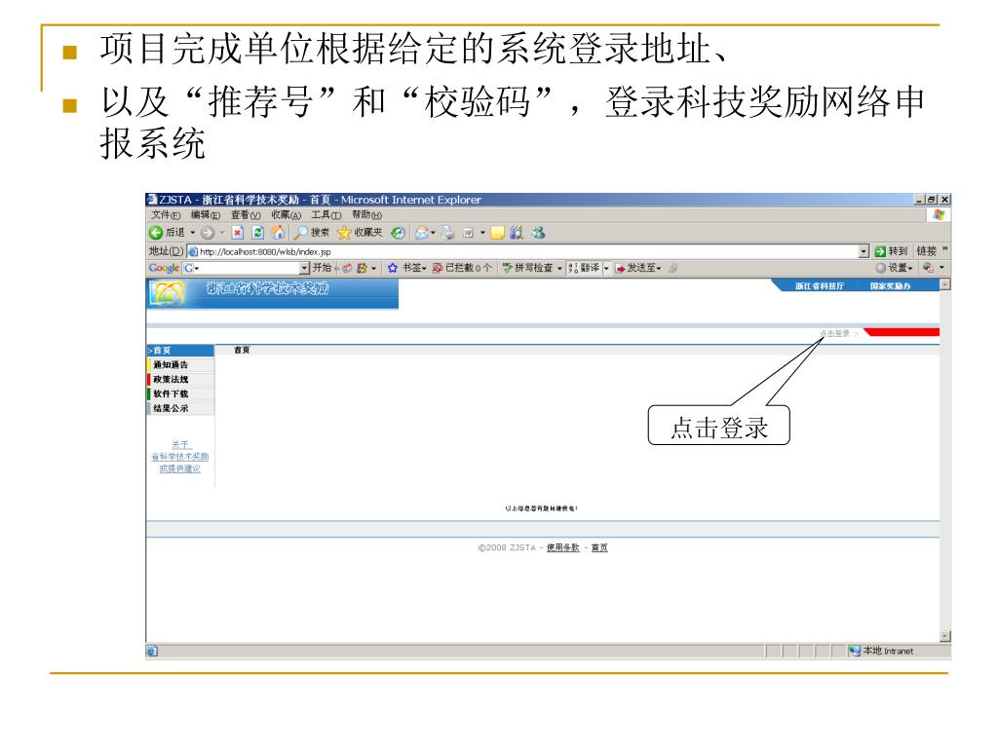Viewport: 998px width, 748px height.
Task: Select 结果公示 in the left navigation
Action: (x=180, y=408)
